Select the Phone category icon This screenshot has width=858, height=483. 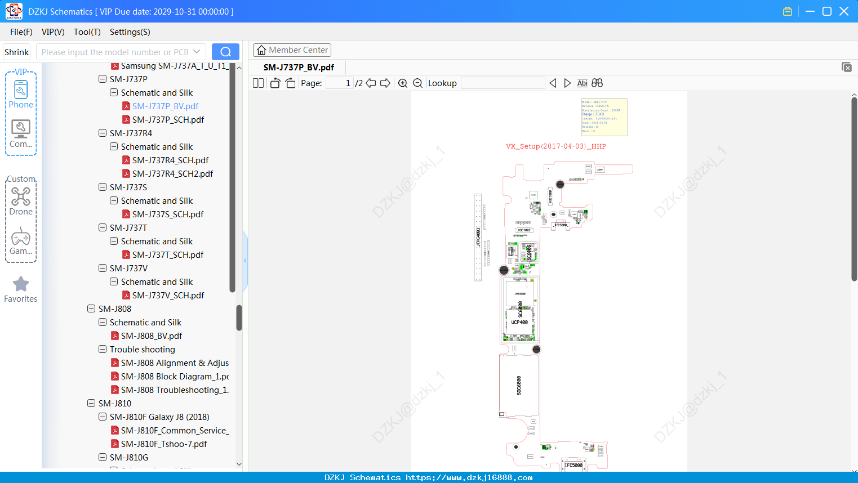(21, 95)
